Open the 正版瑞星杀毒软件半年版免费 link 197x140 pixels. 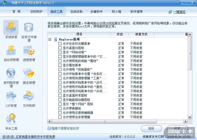click(29, 137)
